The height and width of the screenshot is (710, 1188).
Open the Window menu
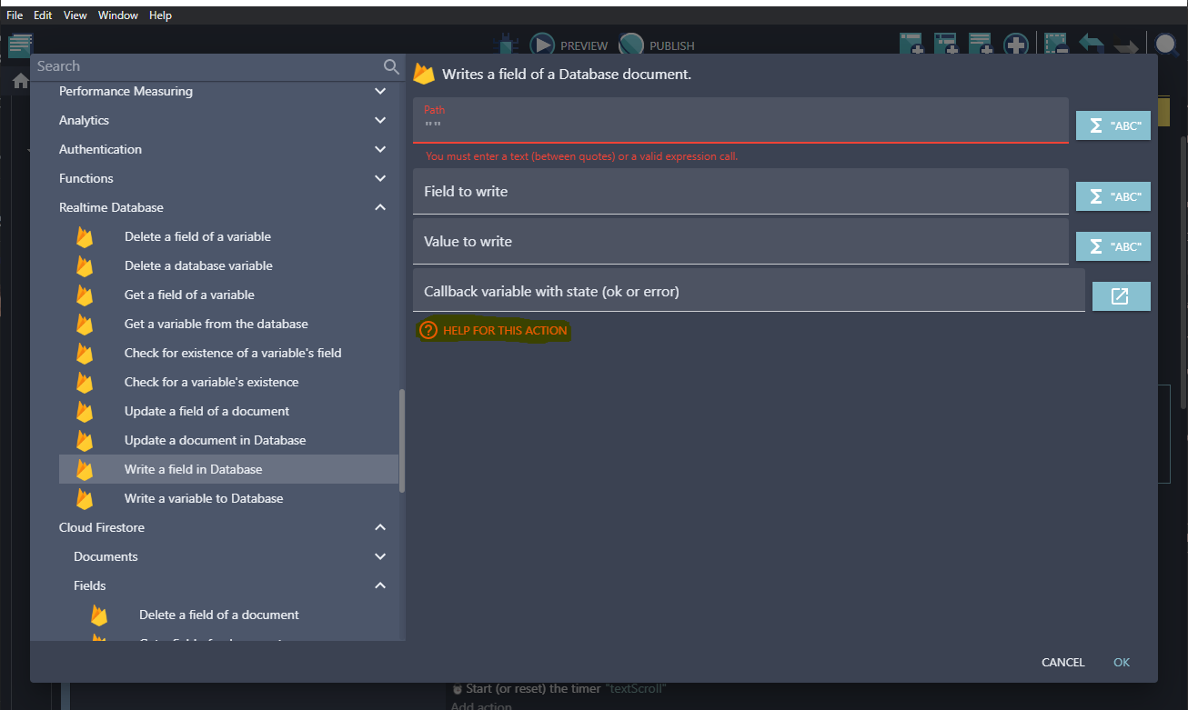[x=118, y=15]
